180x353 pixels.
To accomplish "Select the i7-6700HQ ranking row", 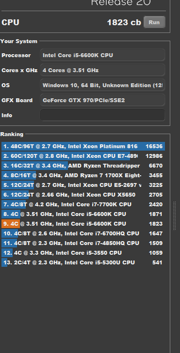I will (83, 233).
